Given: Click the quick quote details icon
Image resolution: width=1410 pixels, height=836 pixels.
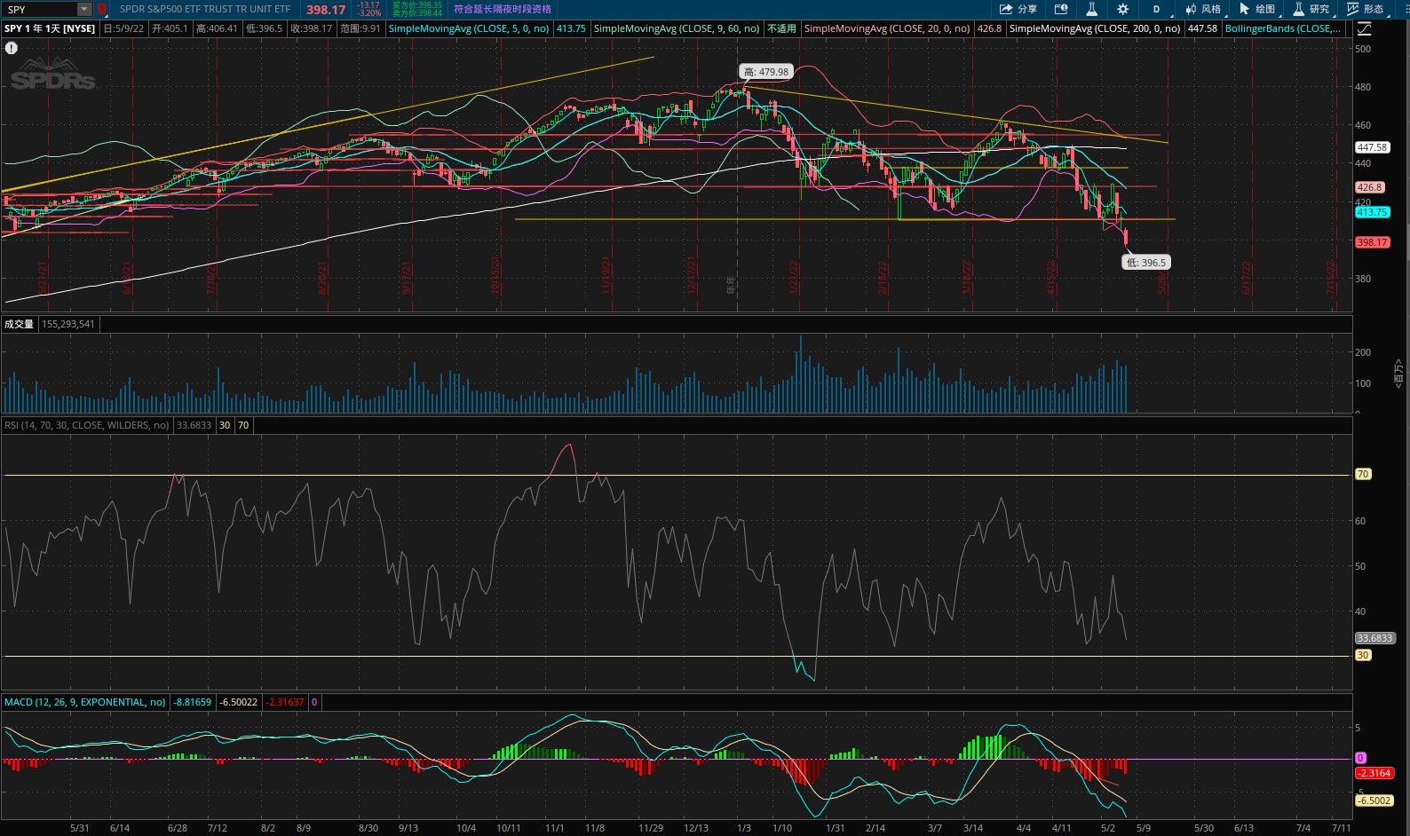Looking at the screenshot, I should tap(1061, 9).
